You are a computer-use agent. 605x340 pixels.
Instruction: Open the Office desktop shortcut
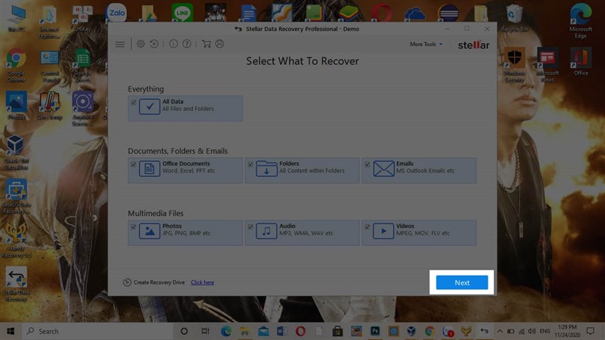point(581,62)
